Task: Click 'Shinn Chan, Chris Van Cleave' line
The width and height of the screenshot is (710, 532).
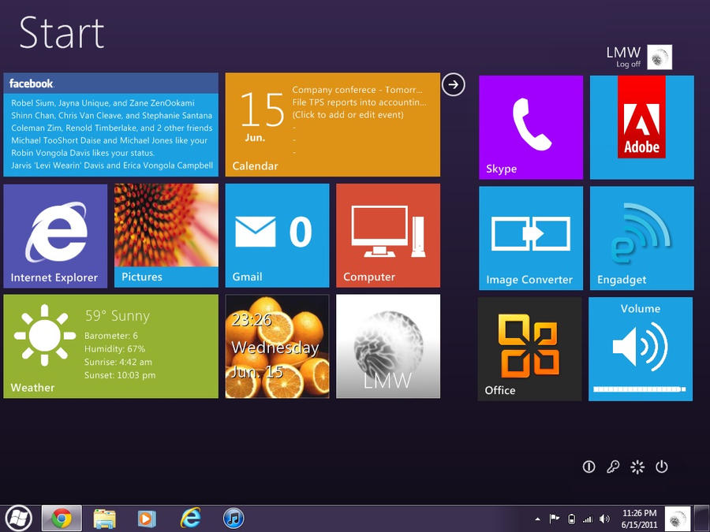Action: (112, 115)
